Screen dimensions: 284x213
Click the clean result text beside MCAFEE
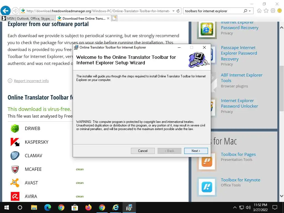click(x=80, y=169)
